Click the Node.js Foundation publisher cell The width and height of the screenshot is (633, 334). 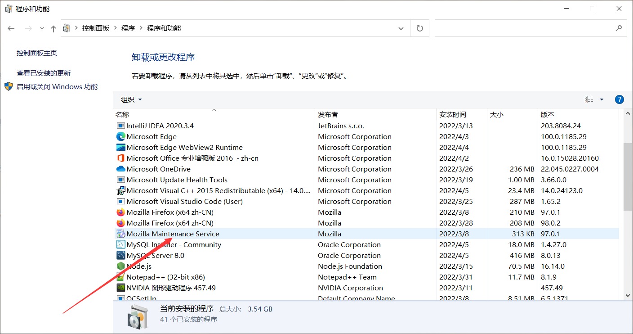point(350,266)
